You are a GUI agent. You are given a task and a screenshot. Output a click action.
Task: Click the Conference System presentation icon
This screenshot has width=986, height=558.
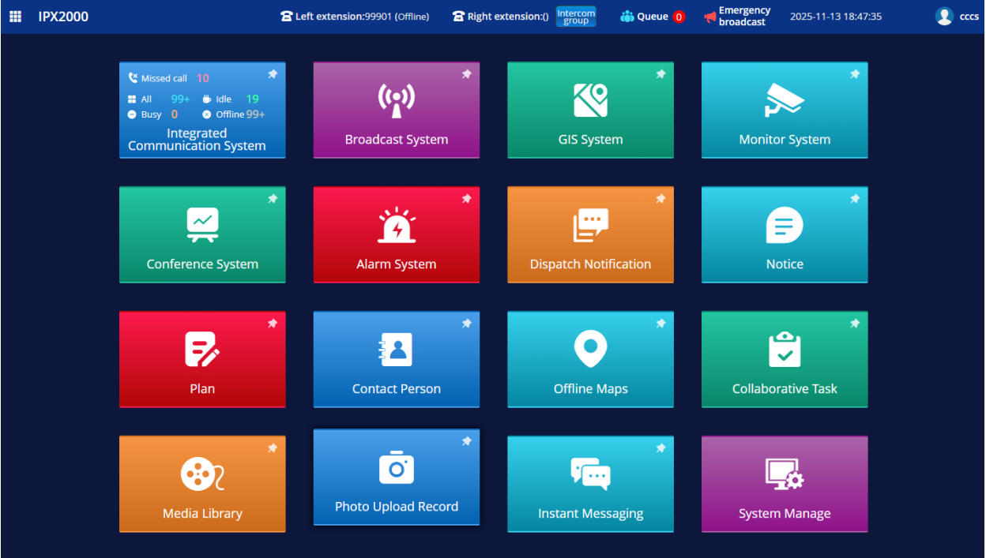click(202, 225)
